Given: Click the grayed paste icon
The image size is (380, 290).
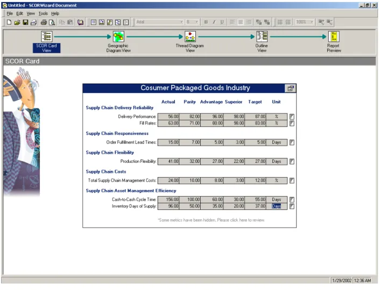Looking at the screenshot, I should pos(71,22).
